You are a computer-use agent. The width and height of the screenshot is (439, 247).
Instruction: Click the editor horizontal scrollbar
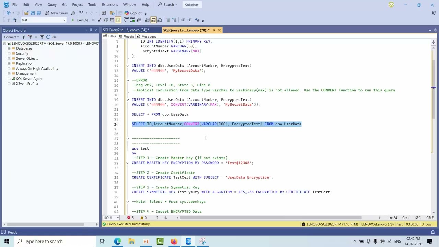[271, 217]
